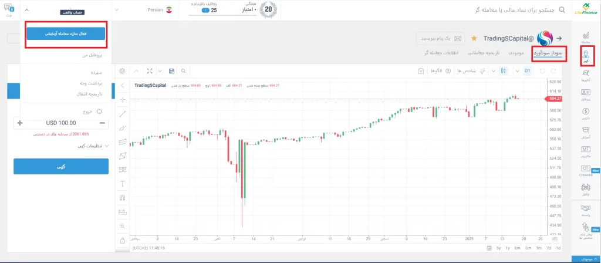
Task: Collapse the drawing toolbar with left chevron
Action: tap(122, 86)
